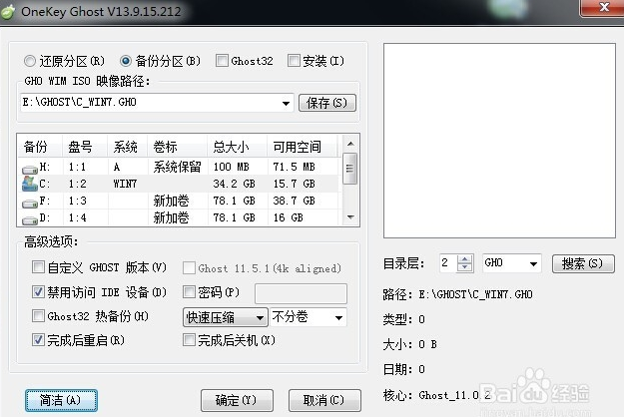This screenshot has height=417, width=624.
Task: Click the 34.2 GB total size cell
Action: [234, 184]
